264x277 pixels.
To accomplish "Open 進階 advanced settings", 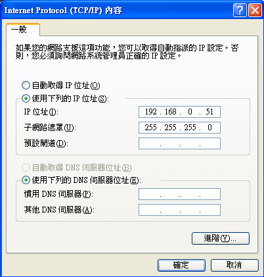I will point(221,238).
